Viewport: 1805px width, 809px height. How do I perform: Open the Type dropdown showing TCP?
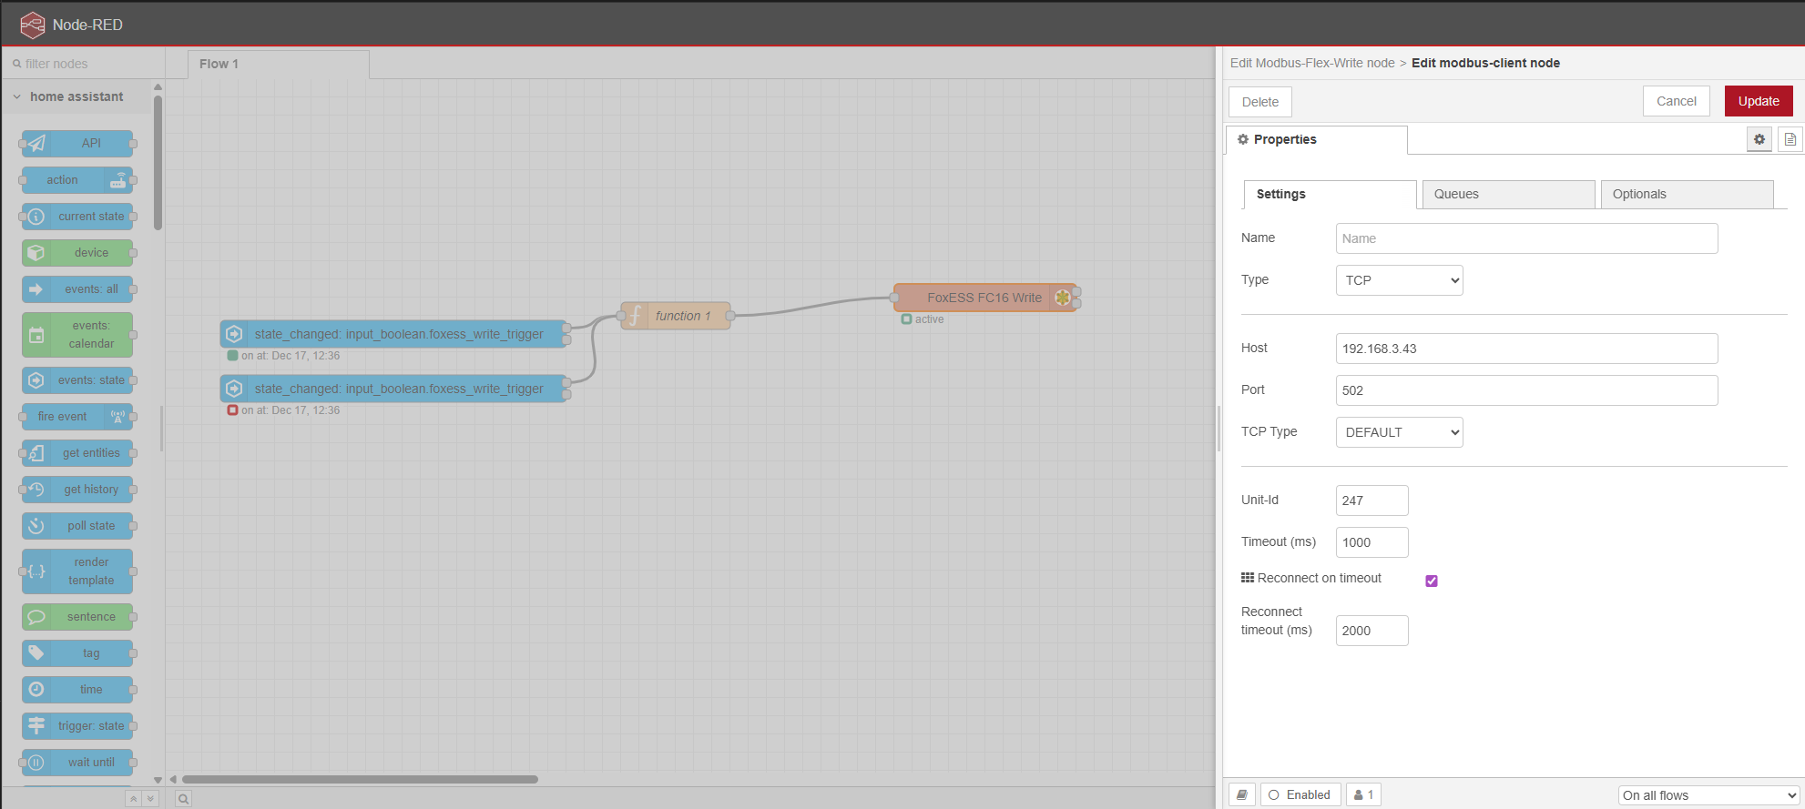(x=1399, y=280)
